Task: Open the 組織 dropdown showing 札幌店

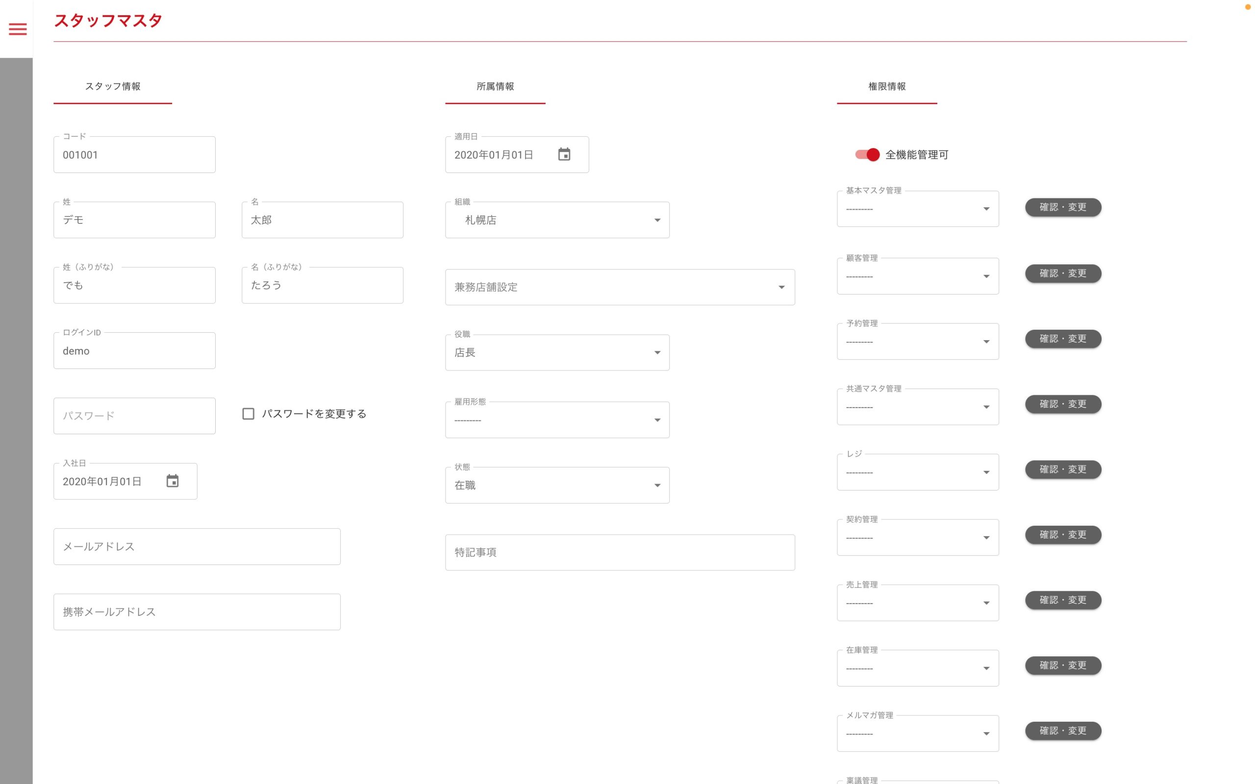Action: point(557,220)
